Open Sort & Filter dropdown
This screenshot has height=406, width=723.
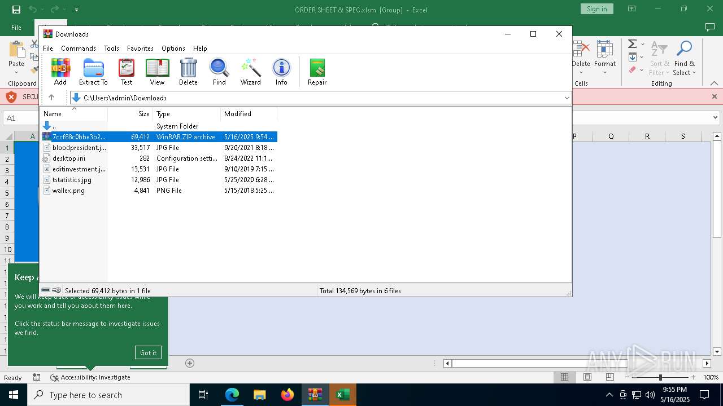(x=659, y=58)
